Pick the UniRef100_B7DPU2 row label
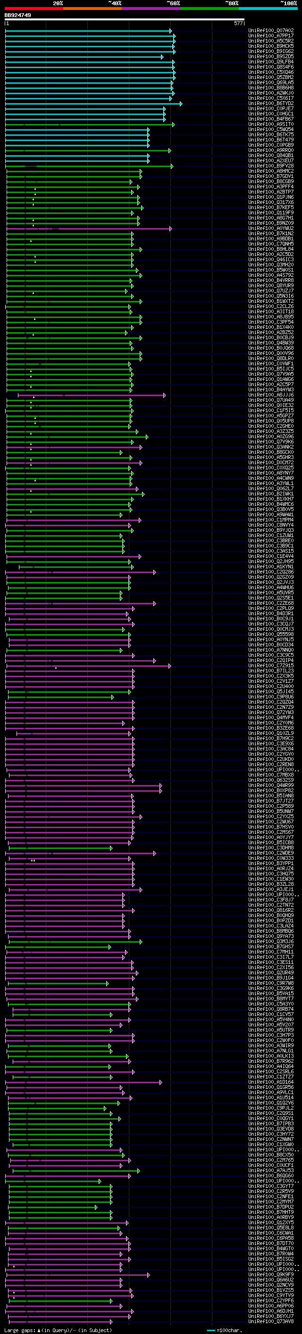The width and height of the screenshot is (302, 1334). [271, 1207]
